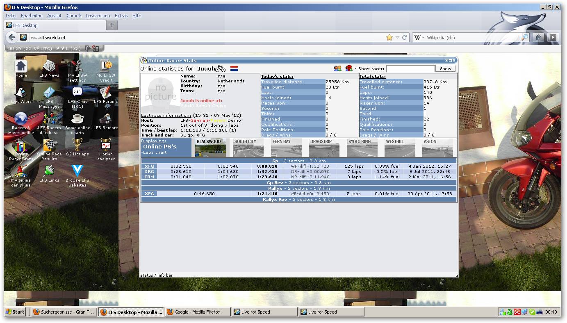Viewport: 567px width, 323px height.
Task: Click the Netherlands flag next to Juuuh
Action: [x=234, y=68]
